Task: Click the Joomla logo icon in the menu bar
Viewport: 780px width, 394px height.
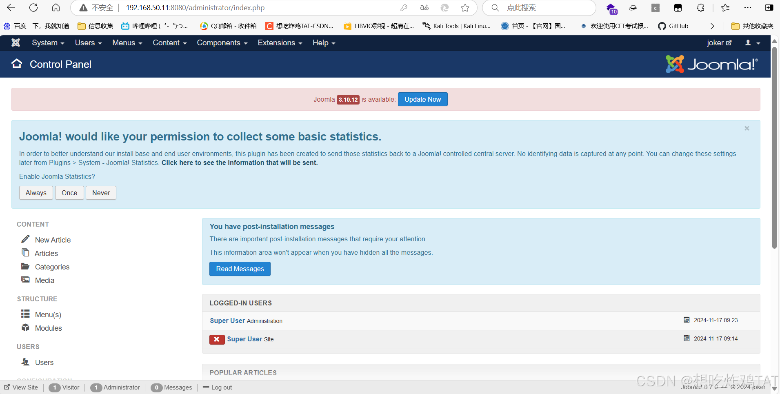Action: [x=16, y=42]
